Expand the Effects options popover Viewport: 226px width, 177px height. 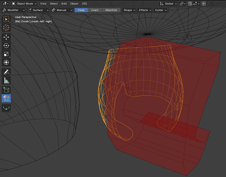[x=145, y=10]
